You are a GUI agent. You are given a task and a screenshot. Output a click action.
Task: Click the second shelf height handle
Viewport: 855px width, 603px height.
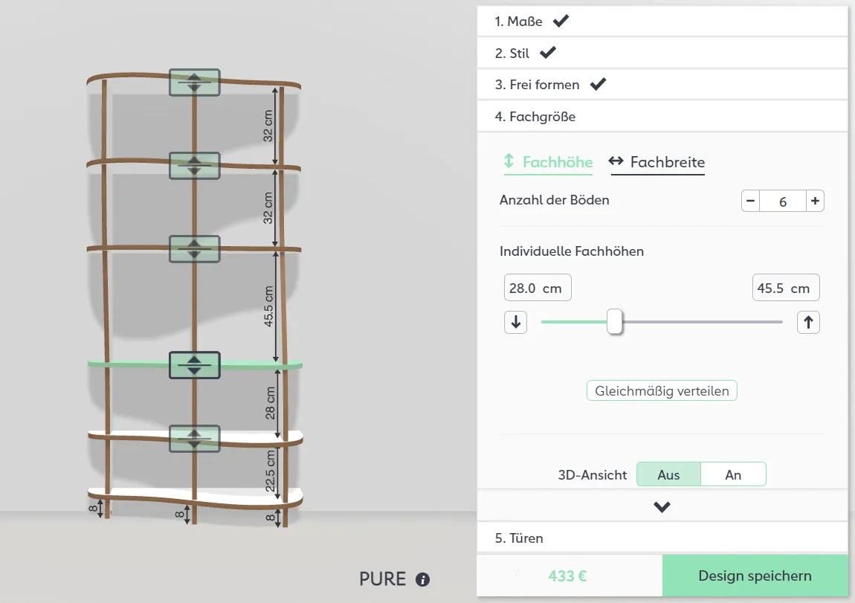click(x=195, y=166)
